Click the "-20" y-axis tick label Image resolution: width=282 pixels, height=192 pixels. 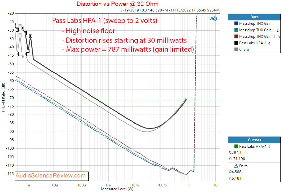click(11, 13)
